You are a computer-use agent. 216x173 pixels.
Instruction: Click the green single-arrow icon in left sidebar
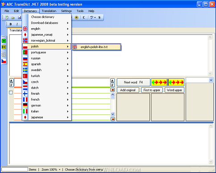[x=4, y=41]
